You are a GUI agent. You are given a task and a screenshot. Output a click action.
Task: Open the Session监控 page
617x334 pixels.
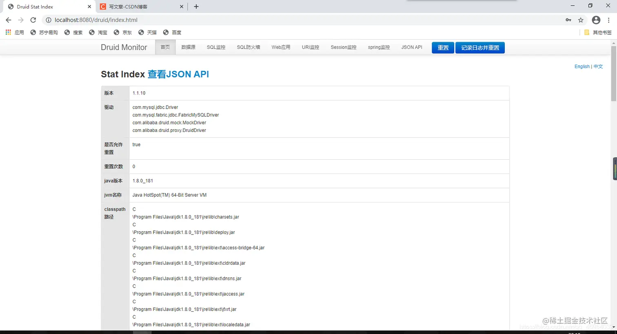tap(344, 47)
